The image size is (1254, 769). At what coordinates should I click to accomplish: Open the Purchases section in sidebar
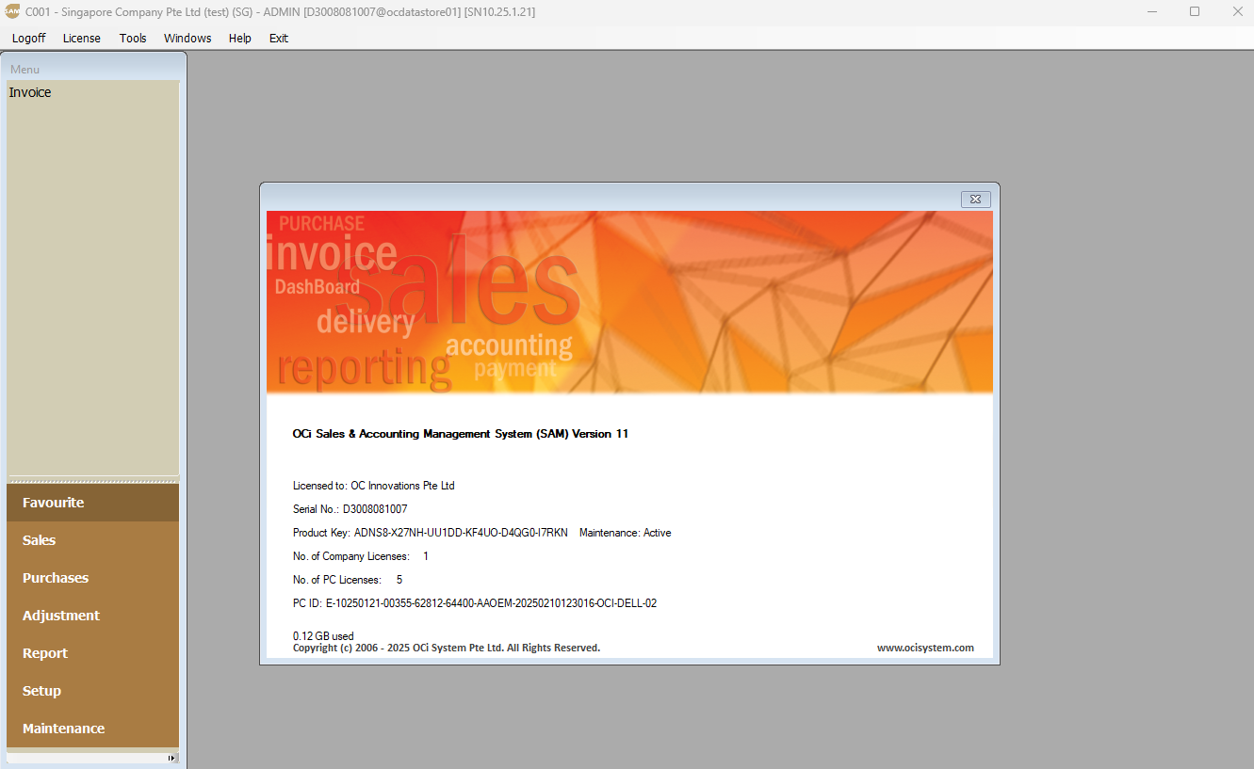pos(92,578)
